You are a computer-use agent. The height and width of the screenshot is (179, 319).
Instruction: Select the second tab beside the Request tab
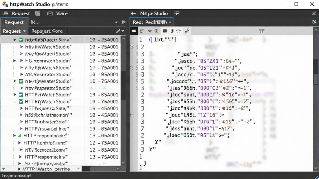pos(35,22)
